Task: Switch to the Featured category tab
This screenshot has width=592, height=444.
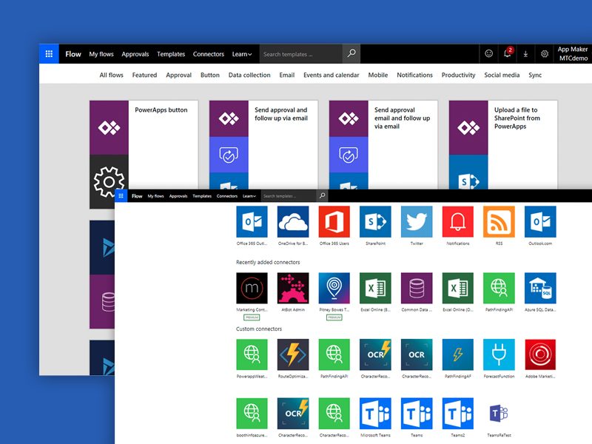Action: (144, 75)
